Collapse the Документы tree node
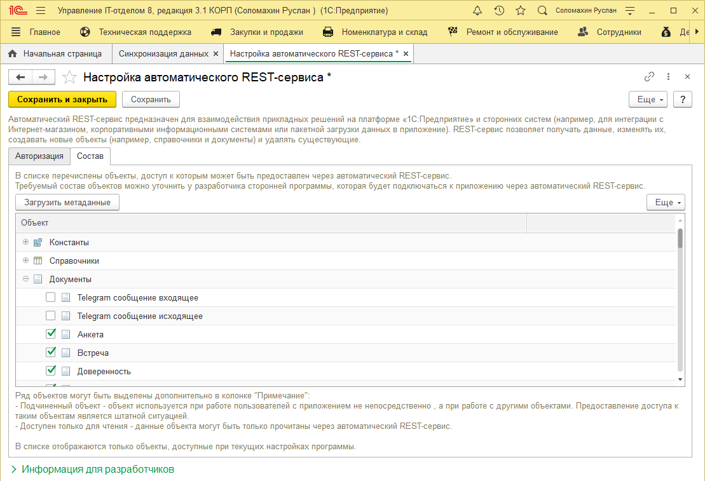Screen dimensions: 705x481 click(x=25, y=279)
